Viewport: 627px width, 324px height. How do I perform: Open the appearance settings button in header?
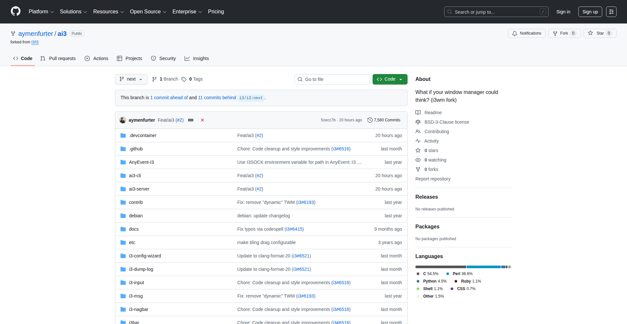coord(611,12)
